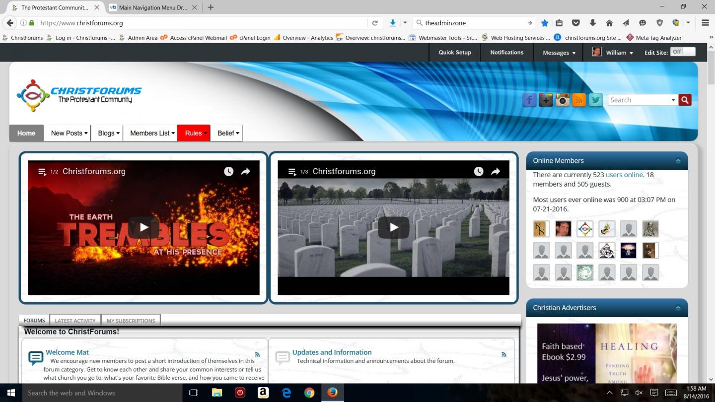Click Watch Later clock on the Trembles video

pos(228,171)
